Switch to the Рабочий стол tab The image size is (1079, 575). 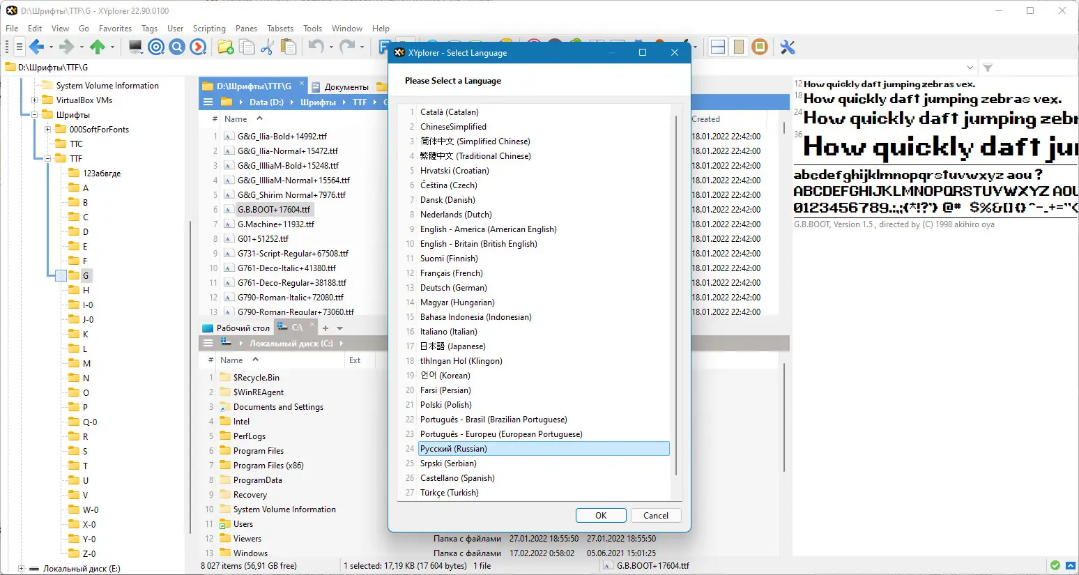click(x=236, y=328)
